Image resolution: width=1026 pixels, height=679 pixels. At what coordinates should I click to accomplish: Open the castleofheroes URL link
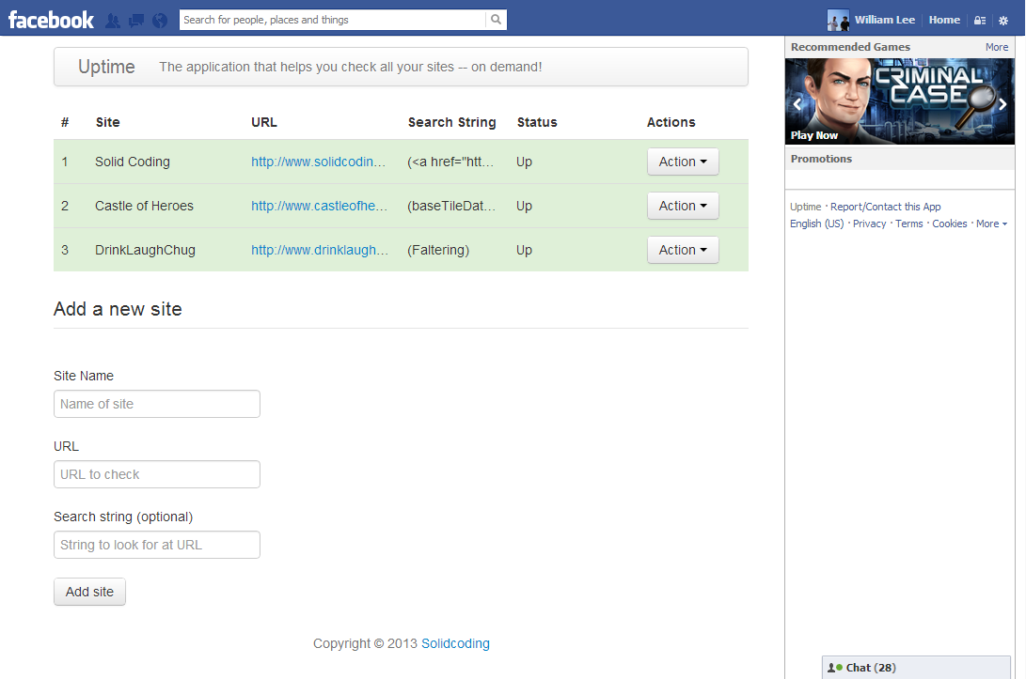[320, 206]
